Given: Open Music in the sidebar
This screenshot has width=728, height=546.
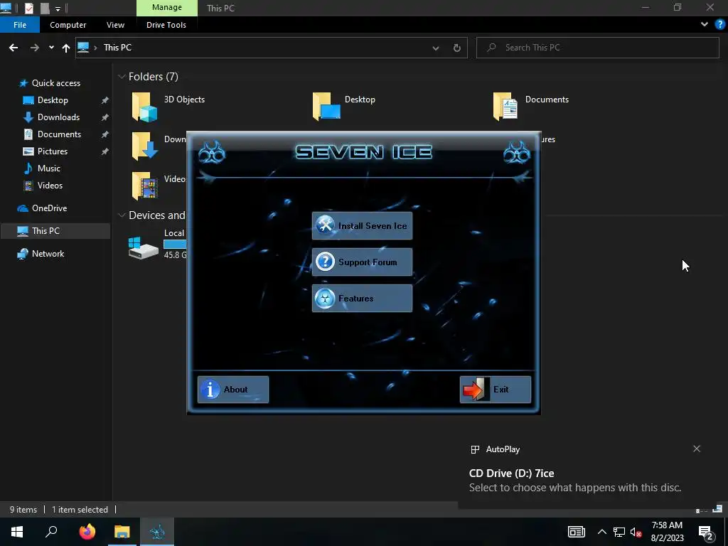Looking at the screenshot, I should click(48, 168).
